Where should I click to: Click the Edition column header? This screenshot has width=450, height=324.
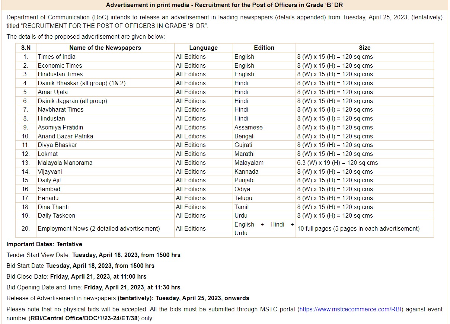(x=264, y=48)
